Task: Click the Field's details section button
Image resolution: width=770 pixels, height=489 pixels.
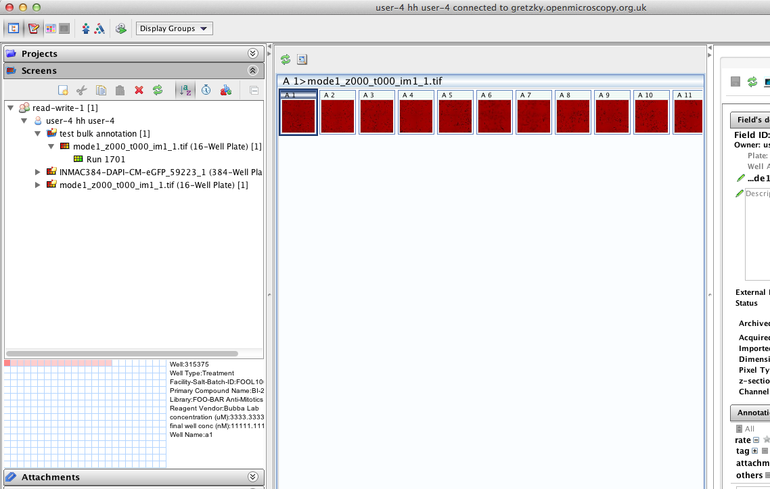Action: point(751,120)
